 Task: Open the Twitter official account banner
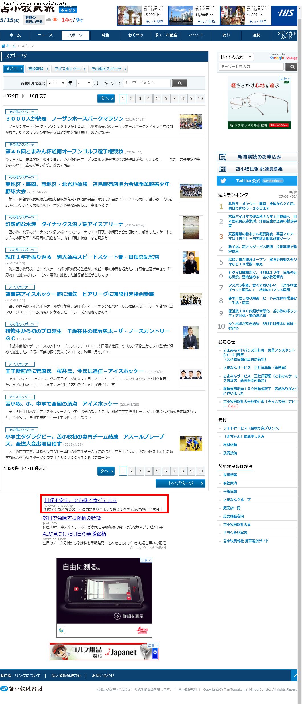pos(256,181)
